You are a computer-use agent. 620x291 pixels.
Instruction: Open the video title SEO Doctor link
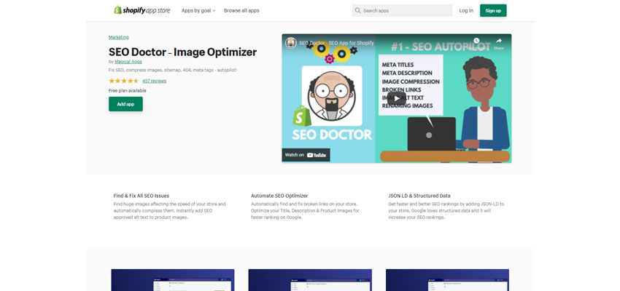(x=336, y=43)
